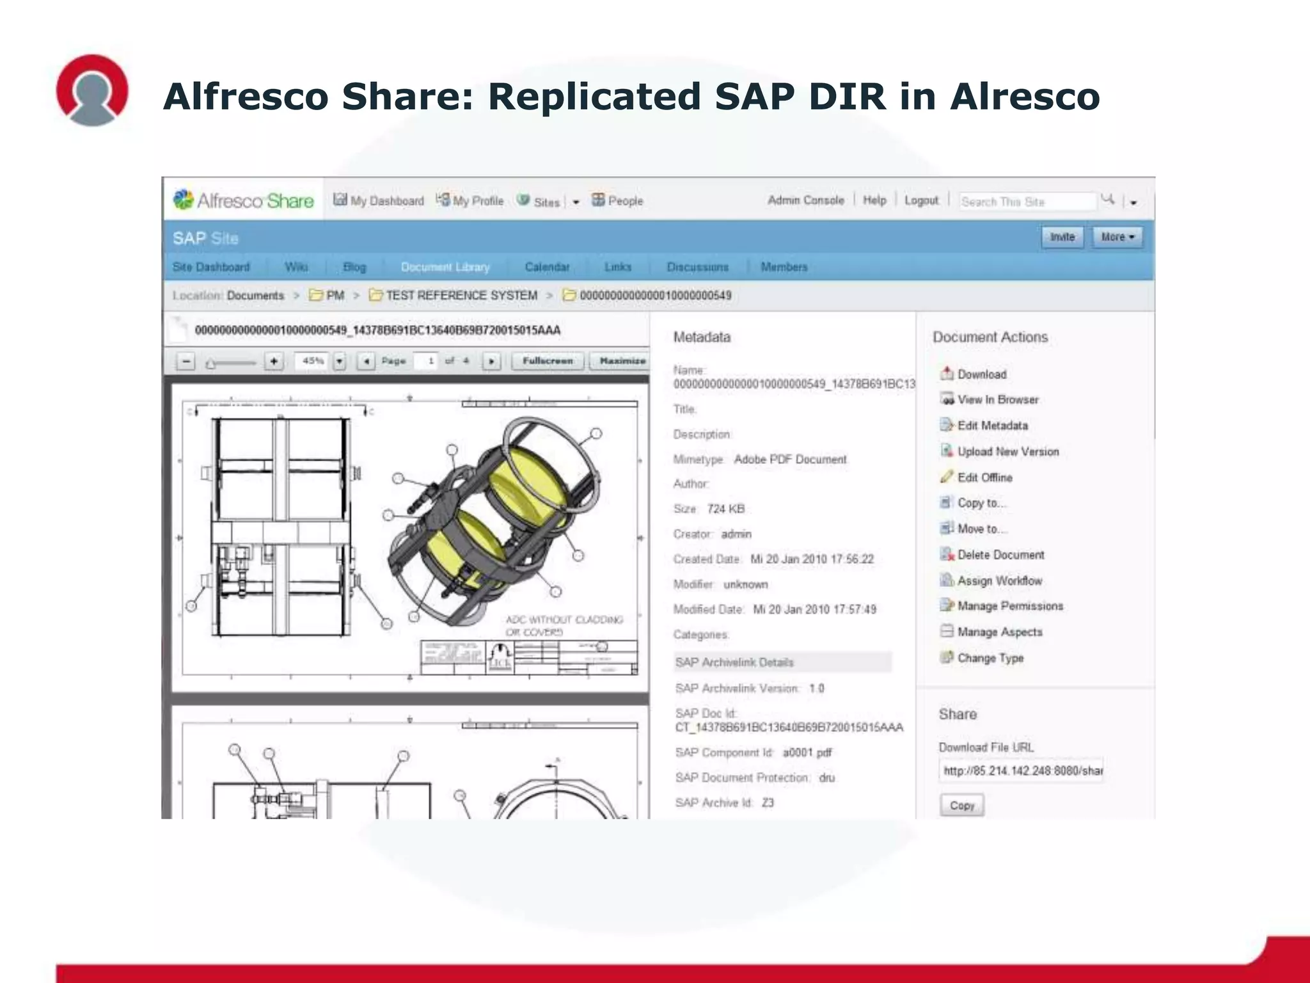This screenshot has width=1310, height=983.
Task: Click the Download action
Action: tap(974, 374)
